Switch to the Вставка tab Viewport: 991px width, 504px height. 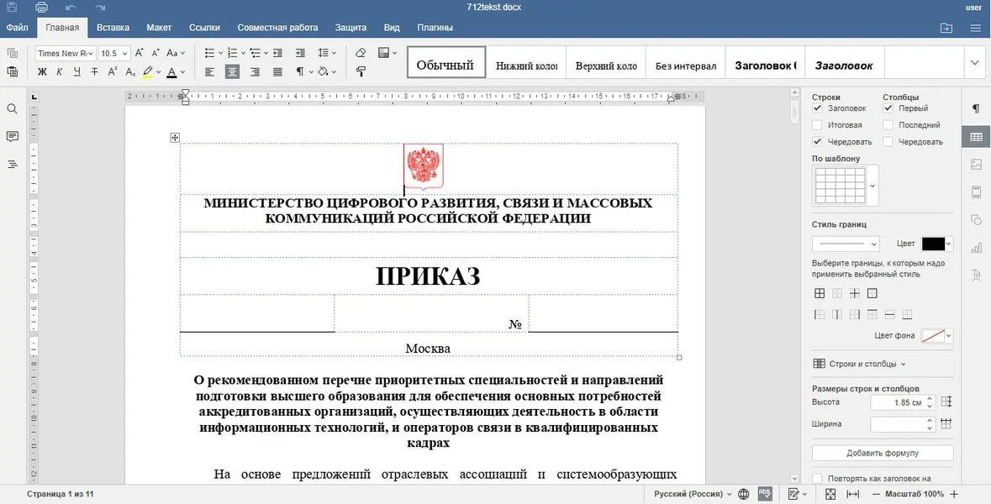113,27
